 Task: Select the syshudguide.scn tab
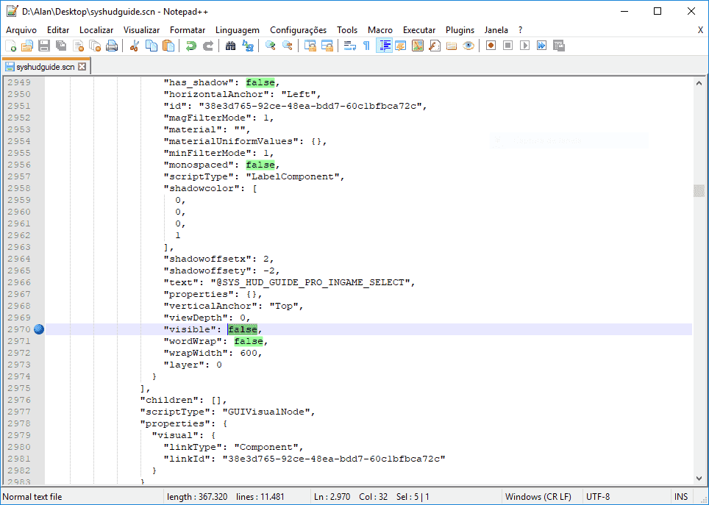click(45, 66)
